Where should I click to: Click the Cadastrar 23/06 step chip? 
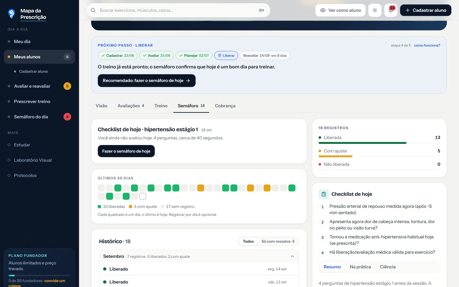pyautogui.click(x=118, y=56)
